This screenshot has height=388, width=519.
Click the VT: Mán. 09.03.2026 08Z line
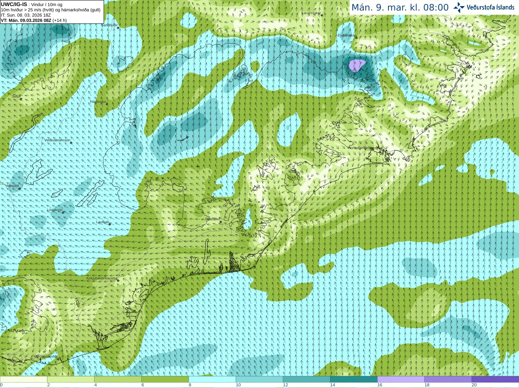pos(34,20)
